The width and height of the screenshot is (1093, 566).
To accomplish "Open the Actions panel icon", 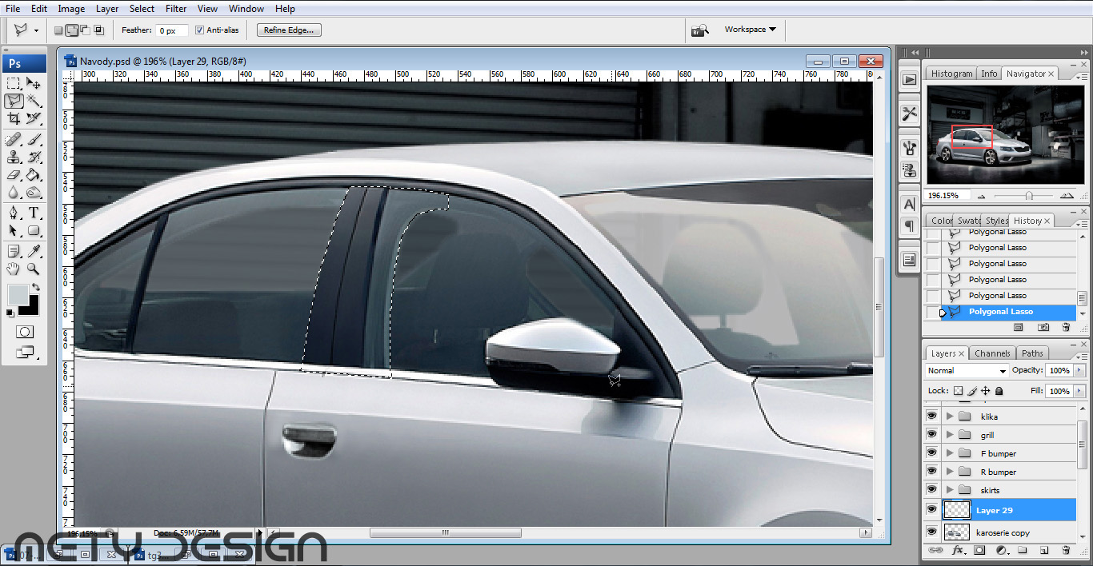I will point(909,79).
